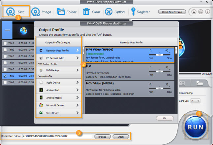Check the Title7 checkbox
The image size is (213, 145).
coord(5,82)
